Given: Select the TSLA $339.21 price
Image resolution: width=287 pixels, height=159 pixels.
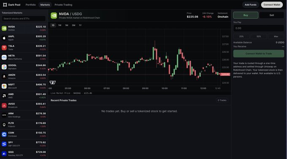Looking at the screenshot, I should pyautogui.click(x=41, y=46).
